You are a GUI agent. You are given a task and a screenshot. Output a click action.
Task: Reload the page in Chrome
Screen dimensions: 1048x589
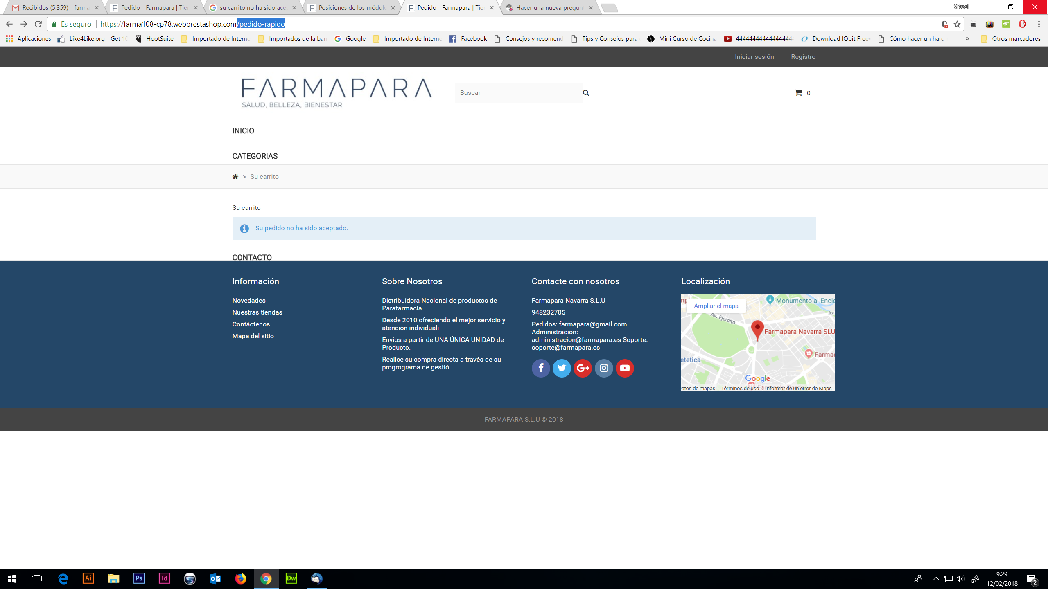point(38,24)
